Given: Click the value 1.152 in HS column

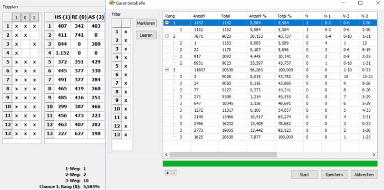Looking at the screenshot, I should pyautogui.click(x=63, y=53).
